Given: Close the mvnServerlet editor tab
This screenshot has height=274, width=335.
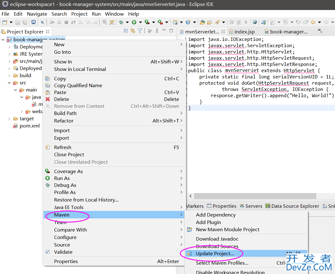Looking at the screenshot, I should click(223, 32).
